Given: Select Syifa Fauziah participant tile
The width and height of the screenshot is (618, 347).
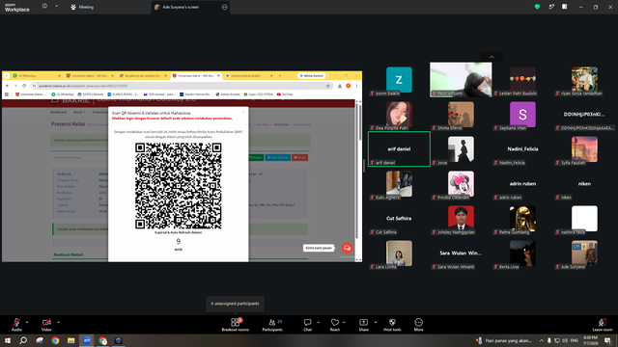Looking at the screenshot, I should 584,149.
